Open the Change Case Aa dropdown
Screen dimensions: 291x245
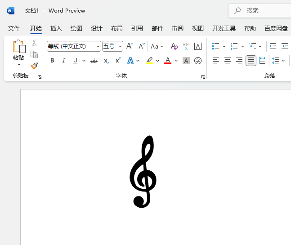point(157,46)
